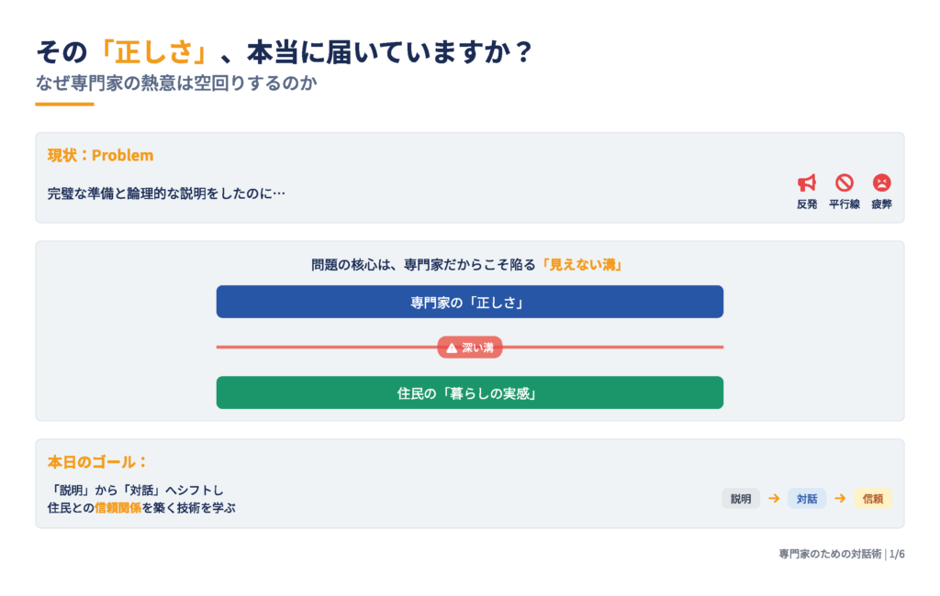Click the arrow between 説明 and 対話

click(x=774, y=499)
